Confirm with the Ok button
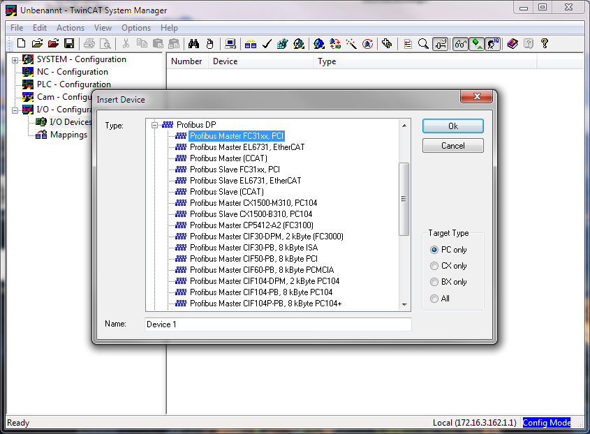The height and width of the screenshot is (434, 590). [x=453, y=126]
